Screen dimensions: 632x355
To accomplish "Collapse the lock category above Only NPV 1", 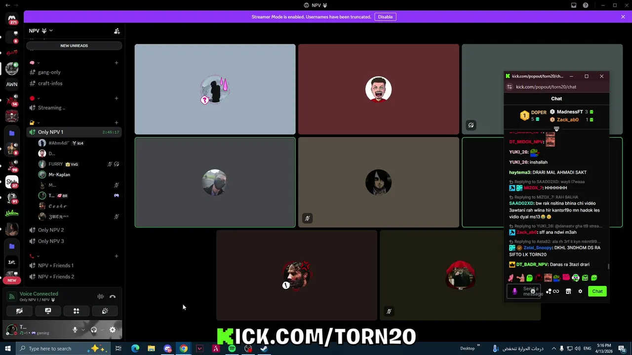I will click(x=35, y=123).
